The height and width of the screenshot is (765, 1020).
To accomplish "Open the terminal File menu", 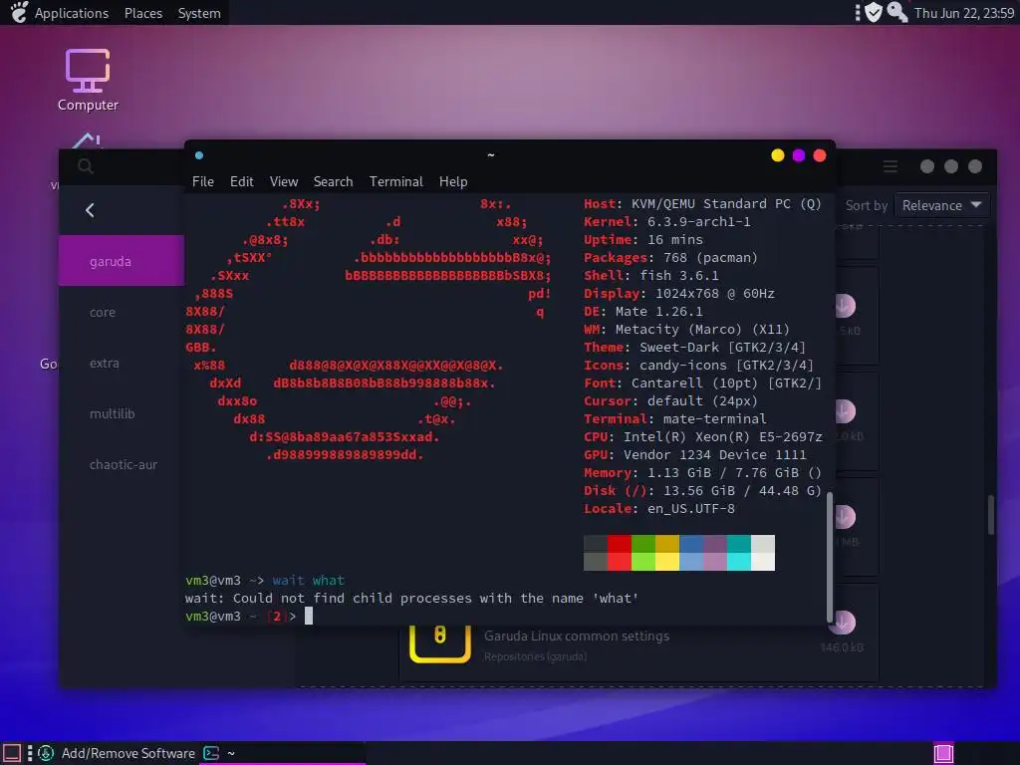I will pos(203,181).
